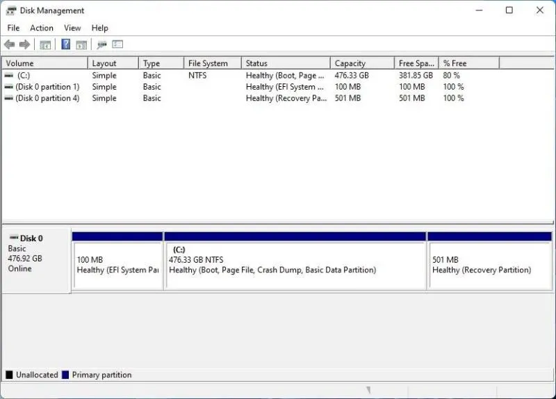556x399 pixels.
Task: Sort by the % Free column header
Action: (x=469, y=63)
